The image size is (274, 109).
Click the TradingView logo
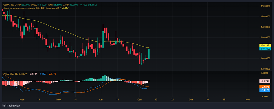11,105
